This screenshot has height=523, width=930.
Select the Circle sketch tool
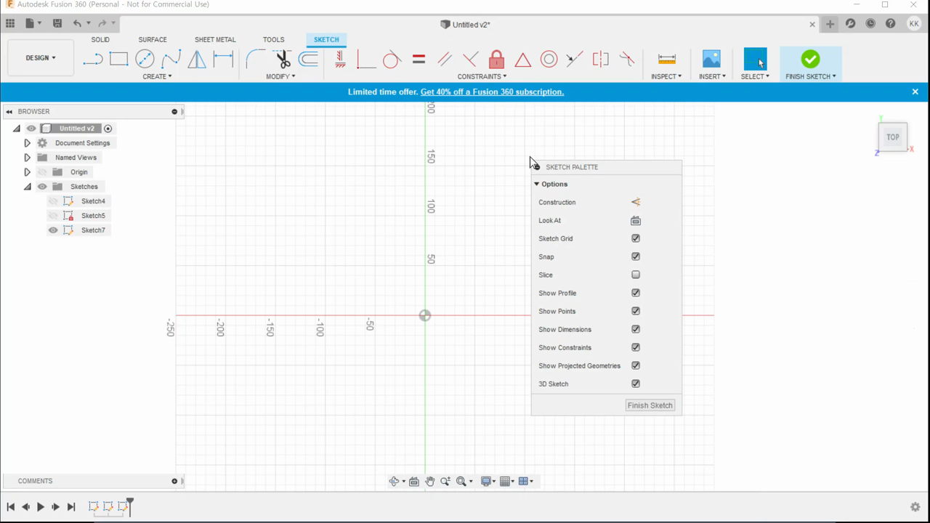point(145,60)
